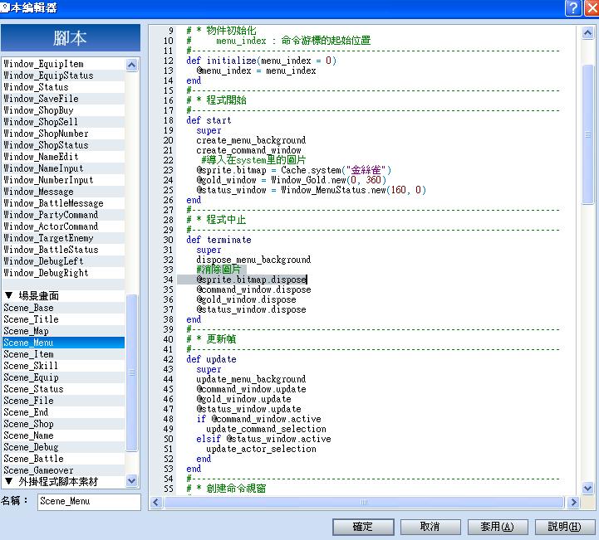Select the Scene_Equip script
This screenshot has height=540, width=599.
pos(63,377)
